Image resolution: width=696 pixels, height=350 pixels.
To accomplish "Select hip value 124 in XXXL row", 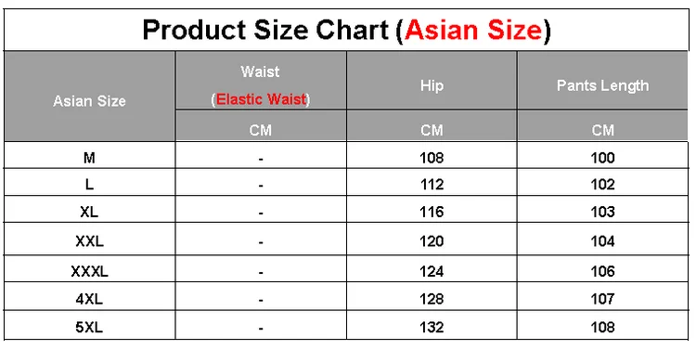I will pos(432,271).
